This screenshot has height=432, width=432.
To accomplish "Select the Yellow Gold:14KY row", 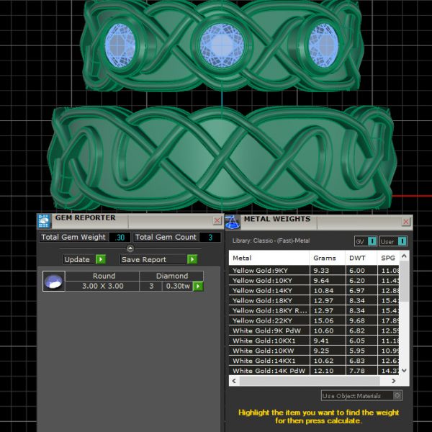I will click(x=269, y=290).
